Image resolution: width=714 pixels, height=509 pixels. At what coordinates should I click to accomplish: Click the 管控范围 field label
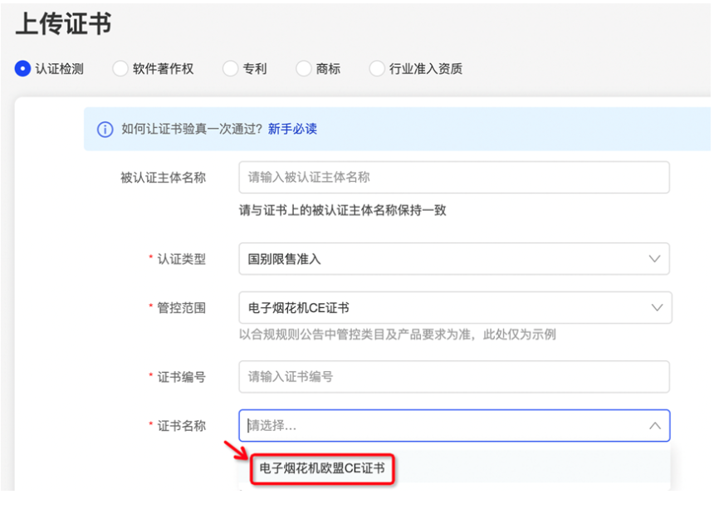click(182, 308)
